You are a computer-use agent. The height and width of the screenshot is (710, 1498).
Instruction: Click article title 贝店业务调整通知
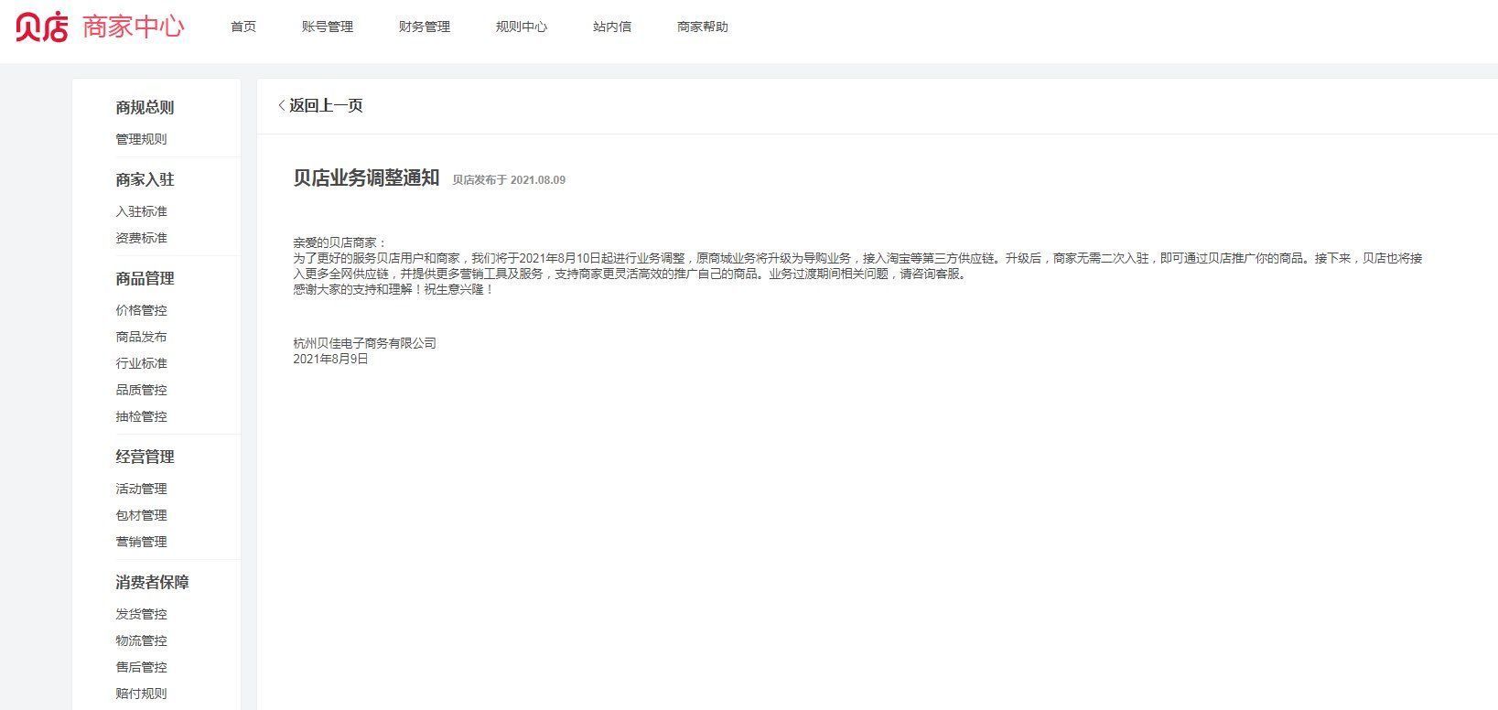pos(366,177)
